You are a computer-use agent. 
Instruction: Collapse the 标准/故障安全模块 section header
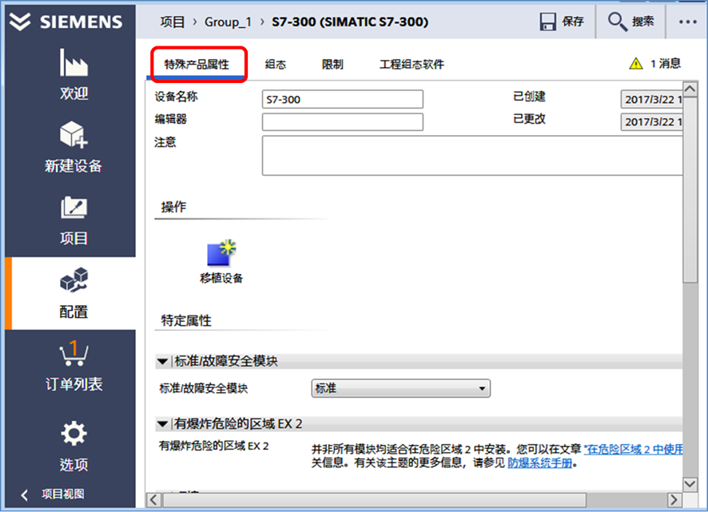(419, 361)
